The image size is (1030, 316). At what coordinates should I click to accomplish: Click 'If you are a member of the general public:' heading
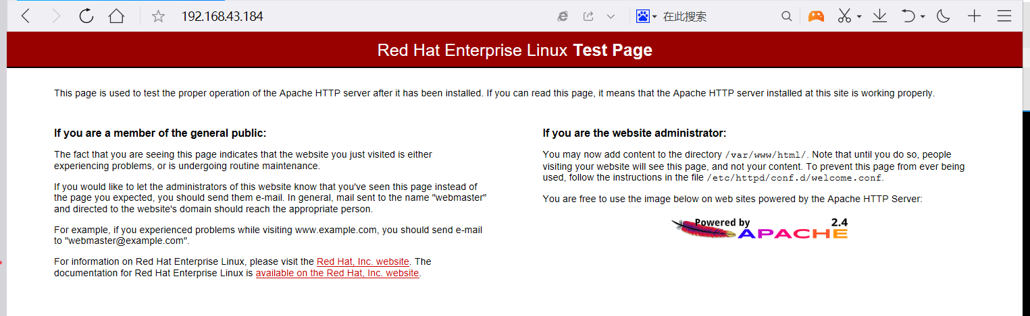[x=160, y=133]
